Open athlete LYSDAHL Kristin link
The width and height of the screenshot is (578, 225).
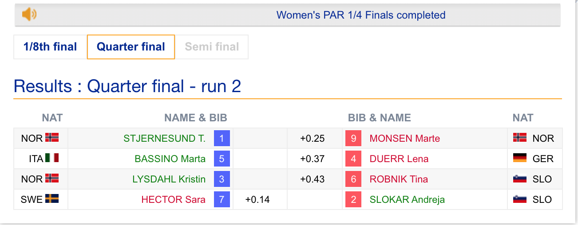[x=169, y=179]
